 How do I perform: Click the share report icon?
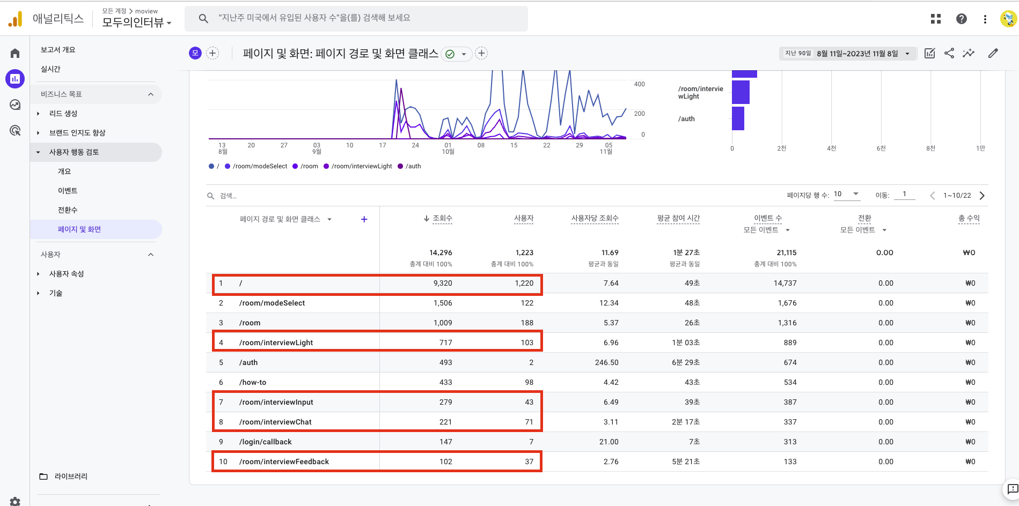[949, 53]
